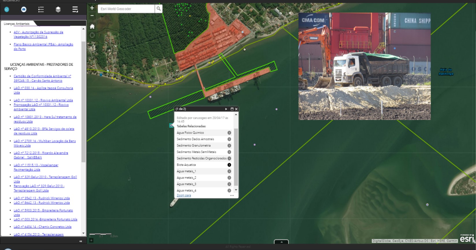The height and width of the screenshot is (250, 476).
Task: Click the licenses panel scrollbar thumb
Action: (83, 101)
